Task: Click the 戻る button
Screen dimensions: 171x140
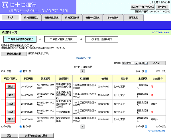Action: pos(9,135)
